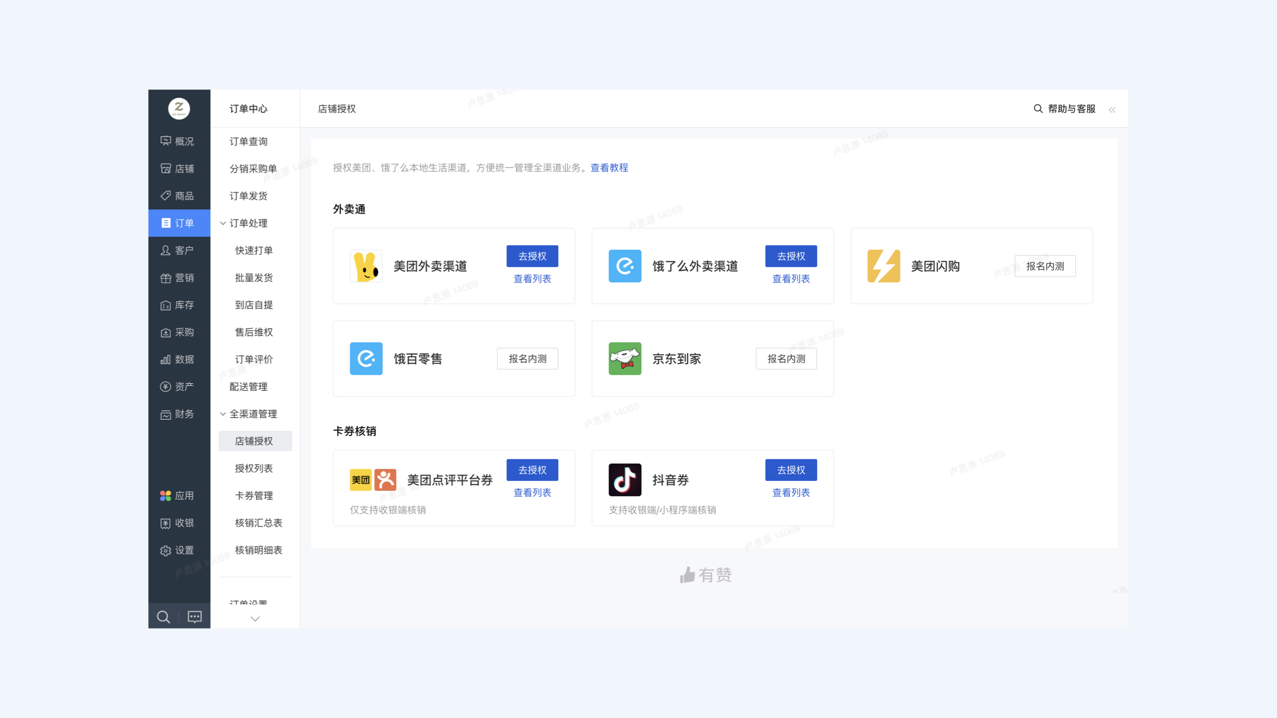Open 订单发货 in the submenu
This screenshot has width=1277, height=718.
(x=249, y=196)
